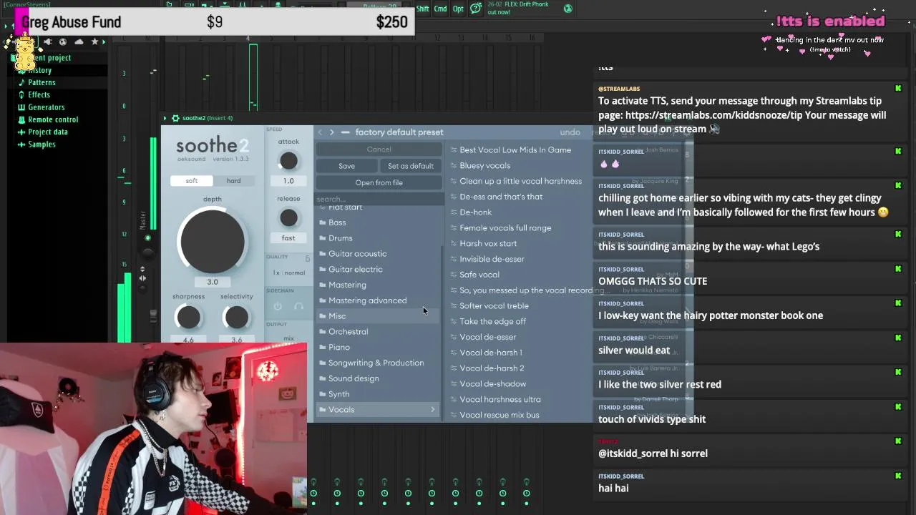
Task: Select hard mode in soothe2
Action: click(233, 181)
